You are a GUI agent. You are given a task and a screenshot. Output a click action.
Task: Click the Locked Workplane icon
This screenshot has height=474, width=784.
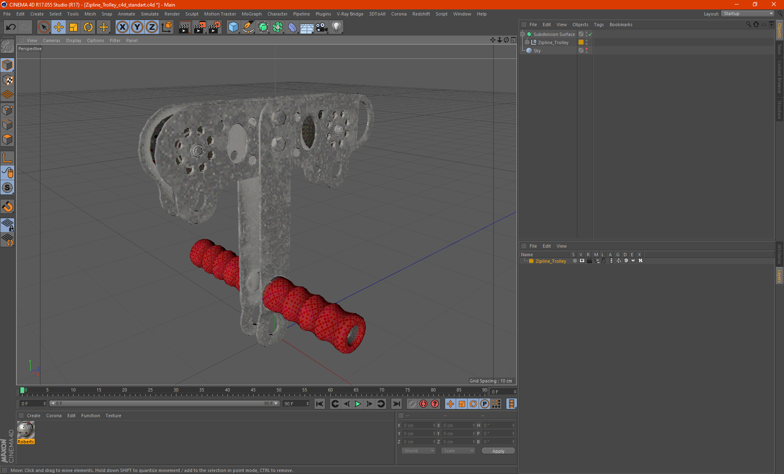[7, 225]
